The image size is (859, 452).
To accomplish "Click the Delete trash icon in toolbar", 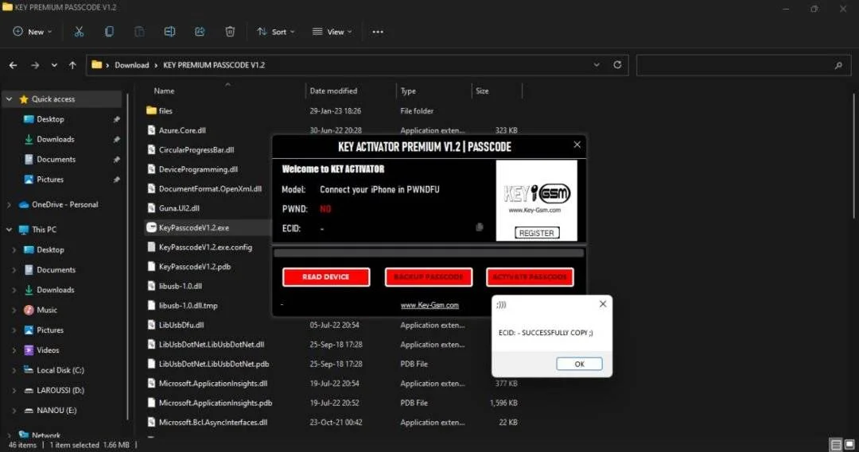I will point(230,32).
